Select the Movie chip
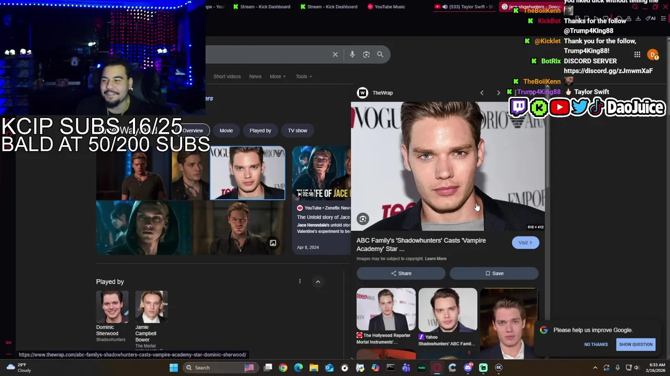Image resolution: width=670 pixels, height=376 pixels. [226, 131]
